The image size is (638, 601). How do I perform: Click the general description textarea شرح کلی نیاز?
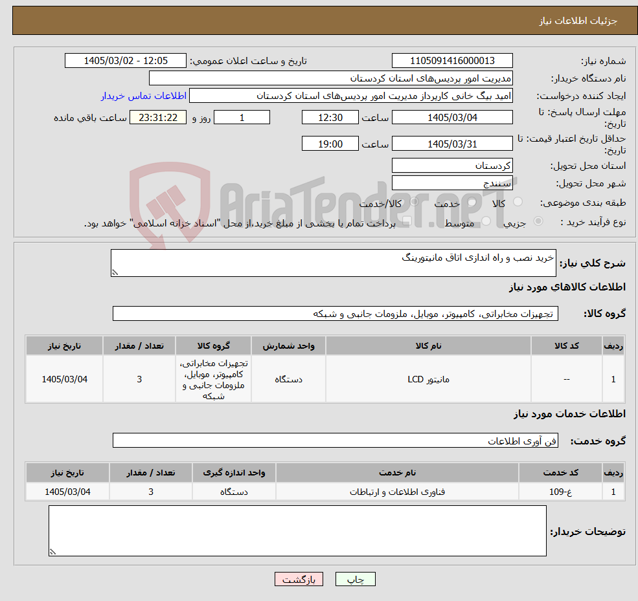[333, 263]
